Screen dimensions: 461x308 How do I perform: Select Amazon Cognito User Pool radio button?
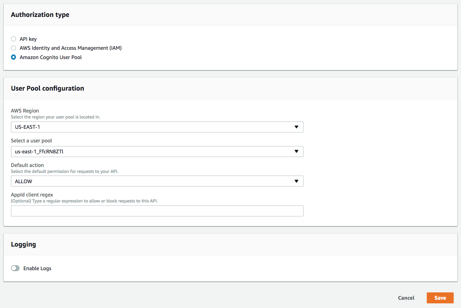pyautogui.click(x=14, y=57)
